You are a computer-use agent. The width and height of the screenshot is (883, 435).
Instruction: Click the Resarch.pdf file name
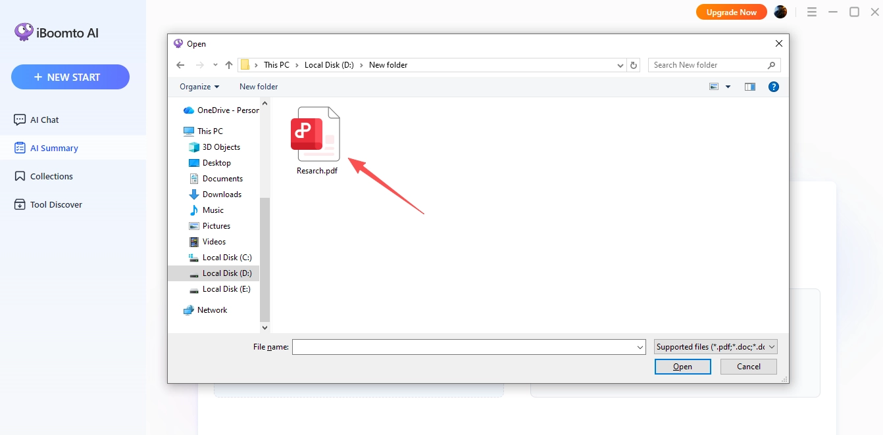pos(317,171)
